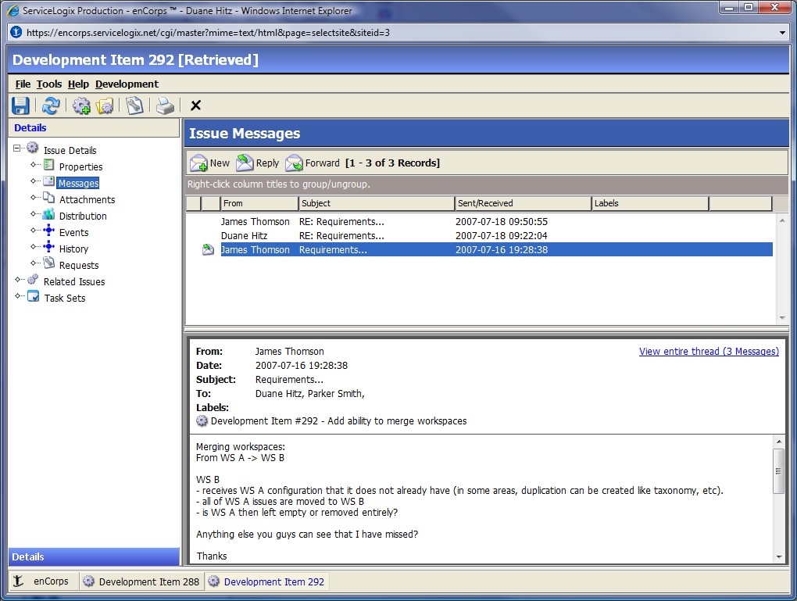Click the Requests node icon in the tree

pos(48,263)
